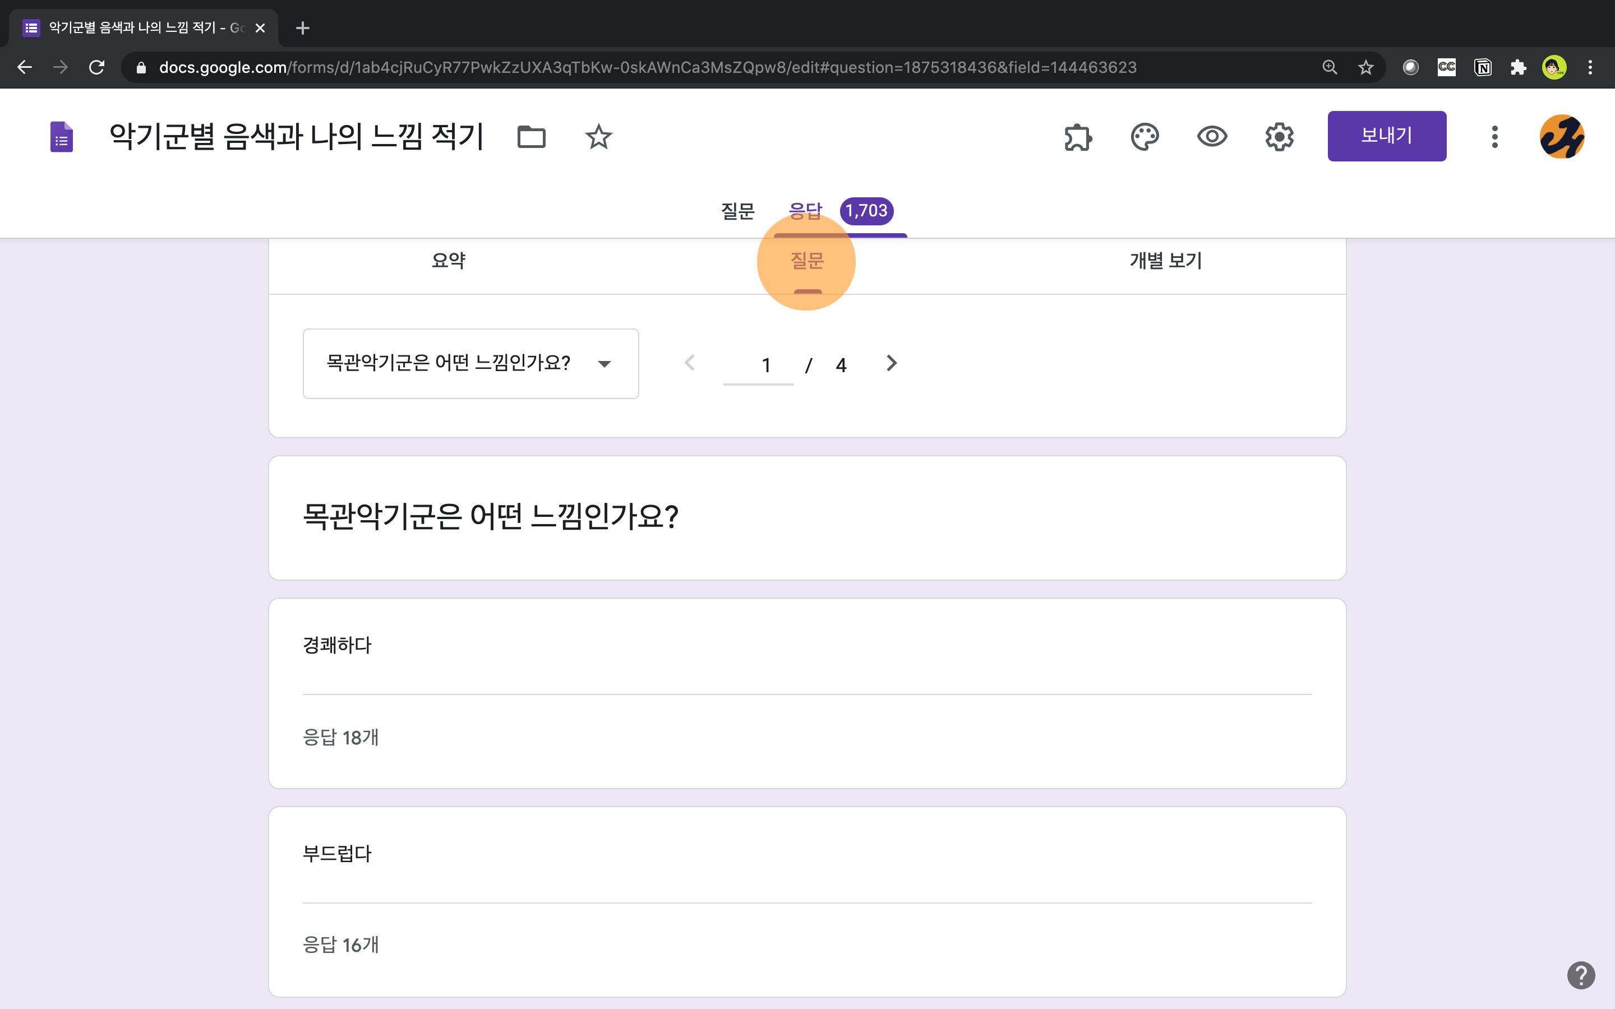Click the 보내기 button
The image size is (1615, 1009).
pos(1386,136)
